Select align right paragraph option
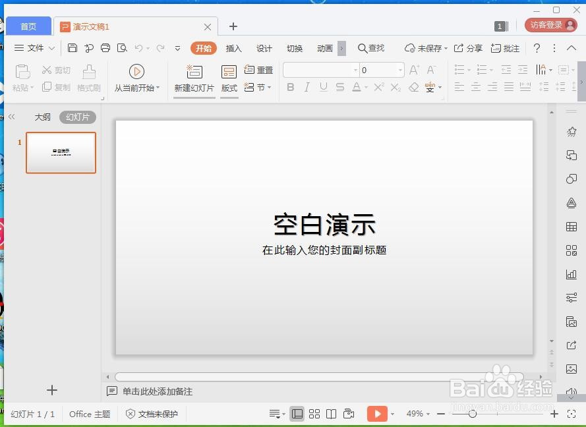This screenshot has width=586, height=427. pyautogui.click(x=492, y=88)
